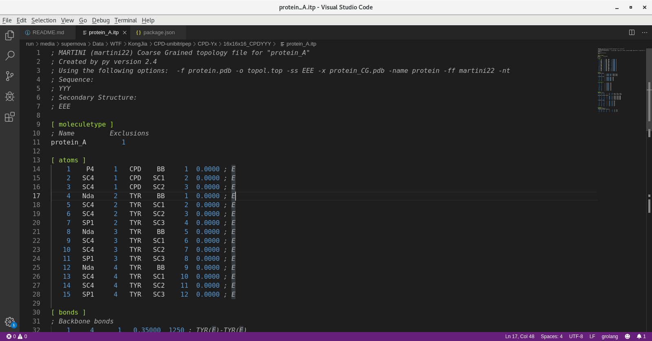
Task: Select the 'CPD-Yx' breadcrumb segment
Action: tap(207, 44)
